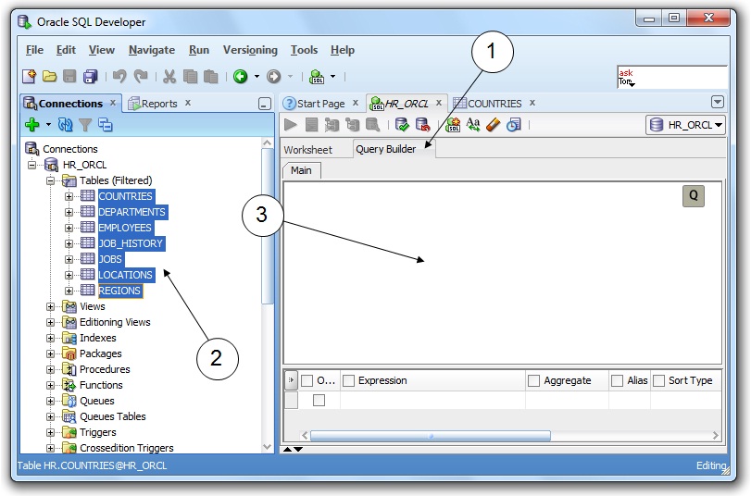The width and height of the screenshot is (751, 496).
Task: Switch to the COUNTRIES editor tab
Action: point(494,104)
